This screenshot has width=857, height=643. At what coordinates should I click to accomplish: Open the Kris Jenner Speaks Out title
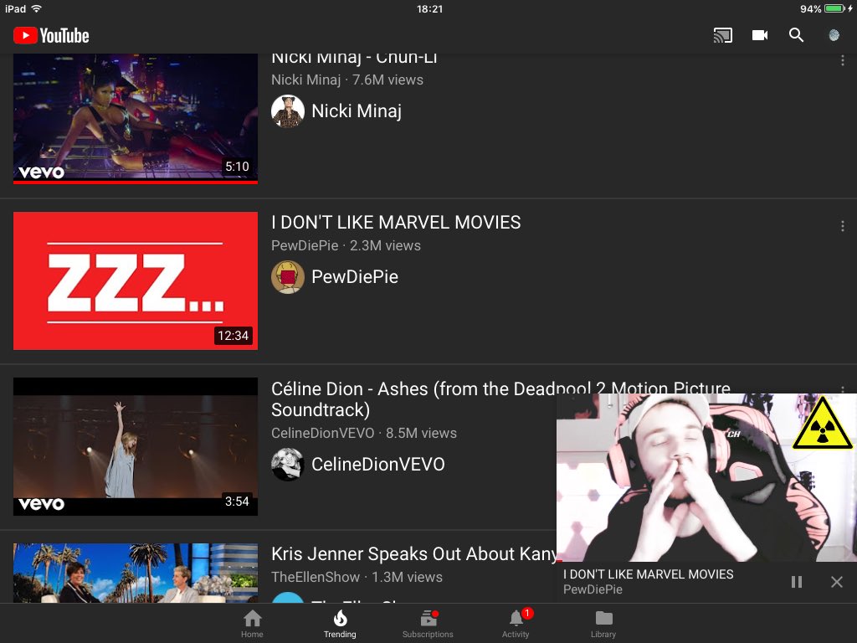click(x=413, y=554)
